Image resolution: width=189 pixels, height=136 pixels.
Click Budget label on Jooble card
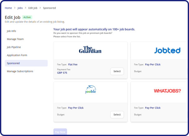[x=61, y=115]
